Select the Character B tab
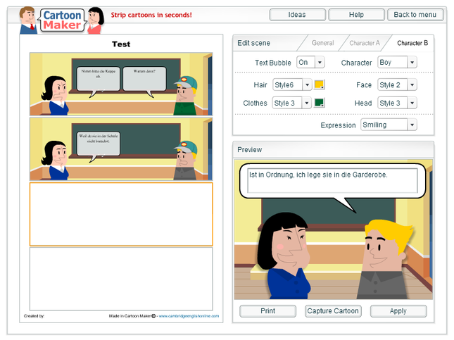 [x=412, y=43]
